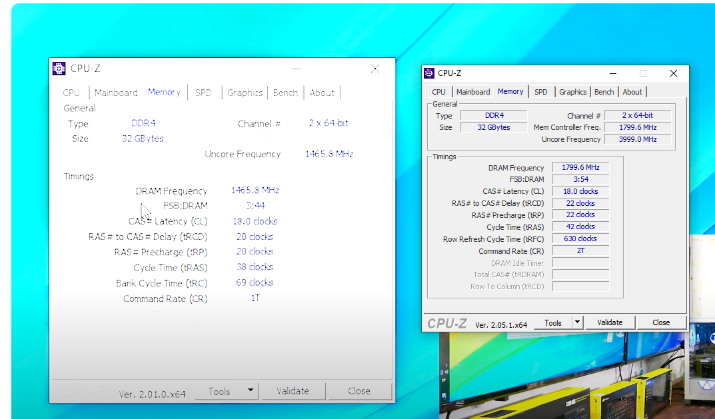Click the Row Refresh Cycle Time value 630 clocks
715x419 pixels.
[x=580, y=238]
